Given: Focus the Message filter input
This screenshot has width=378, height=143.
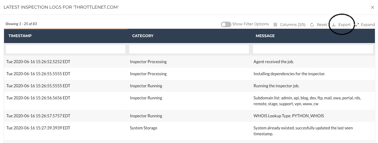Looking at the screenshot, I should (x=313, y=49).
